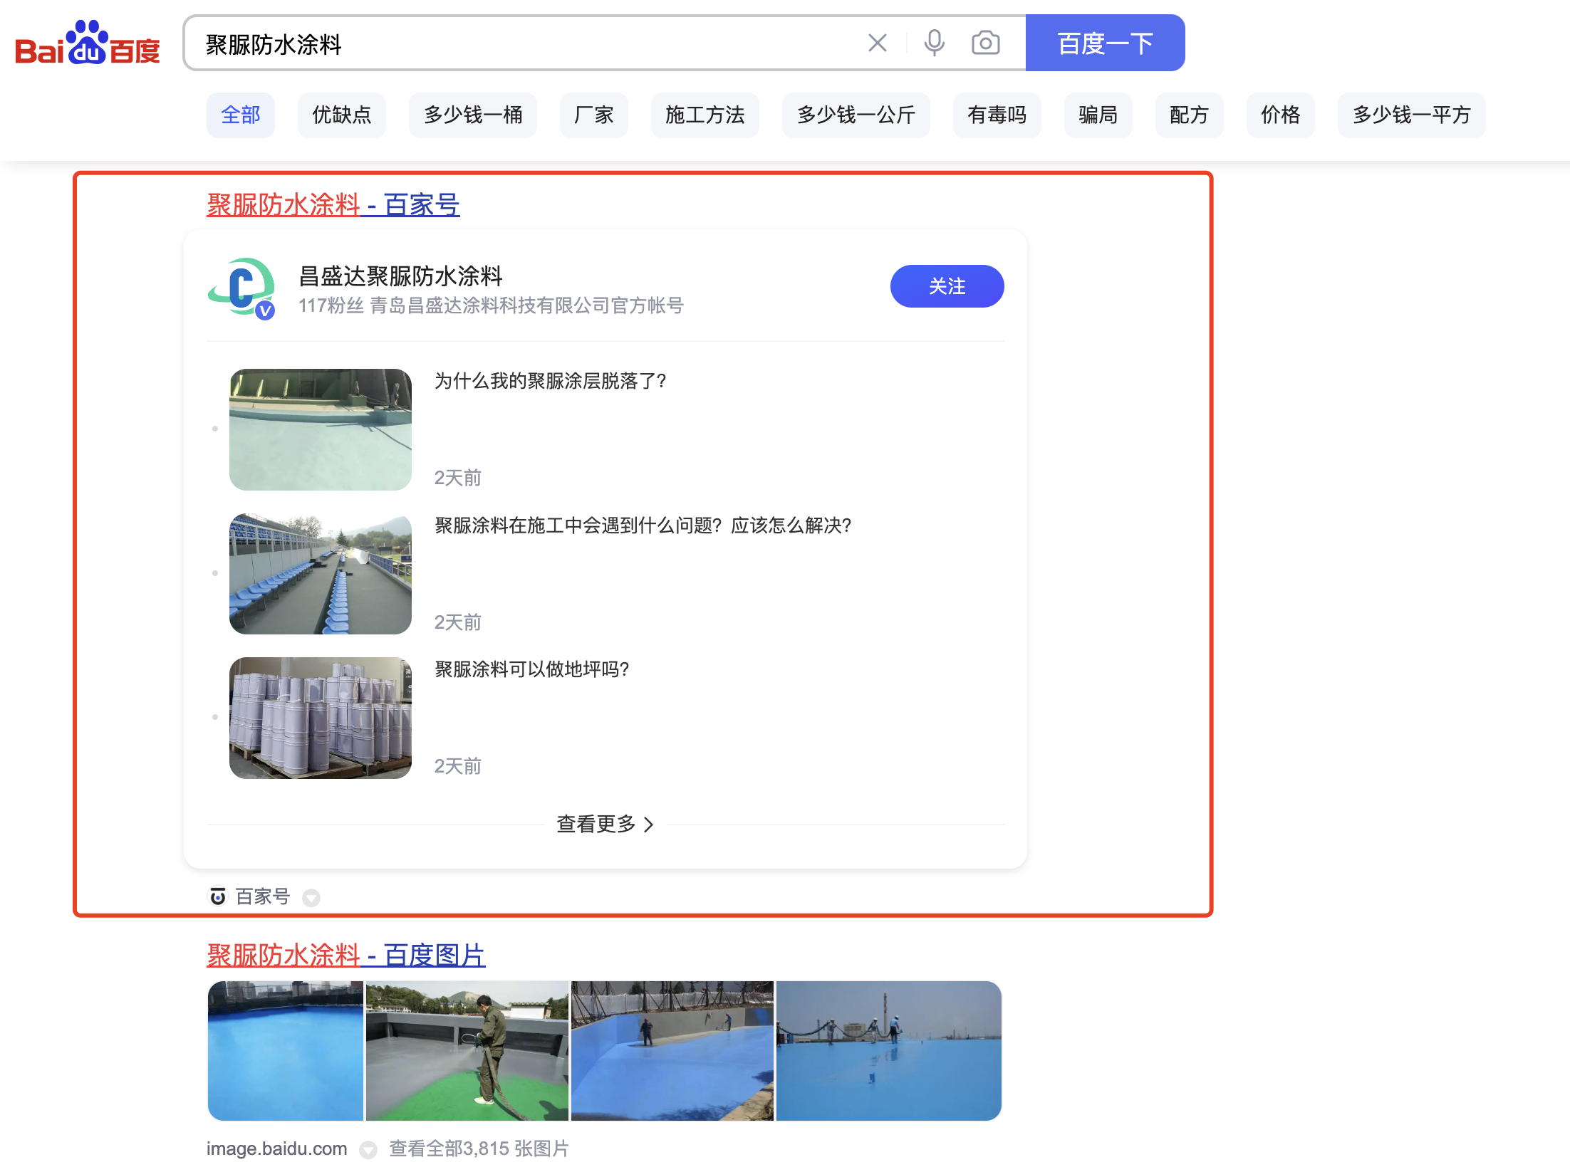The height and width of the screenshot is (1172, 1570).
Task: Select the 有毒吗 filter tab
Action: 997,115
